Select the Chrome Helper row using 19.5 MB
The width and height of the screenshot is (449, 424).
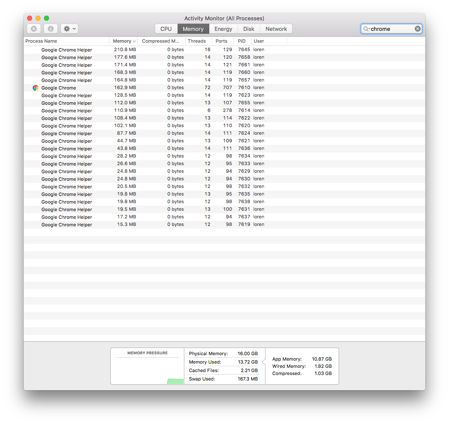click(x=225, y=209)
